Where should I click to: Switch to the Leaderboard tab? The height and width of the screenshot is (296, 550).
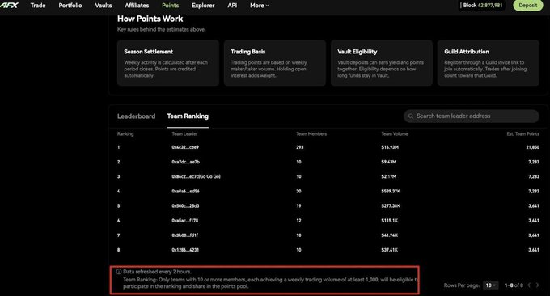click(136, 116)
